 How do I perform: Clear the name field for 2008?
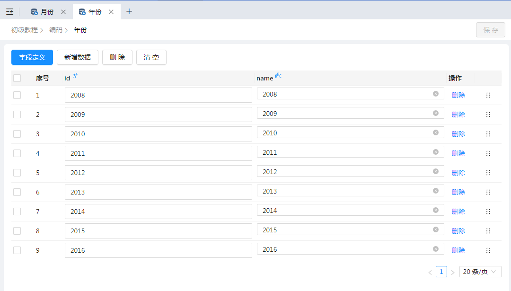[436, 94]
